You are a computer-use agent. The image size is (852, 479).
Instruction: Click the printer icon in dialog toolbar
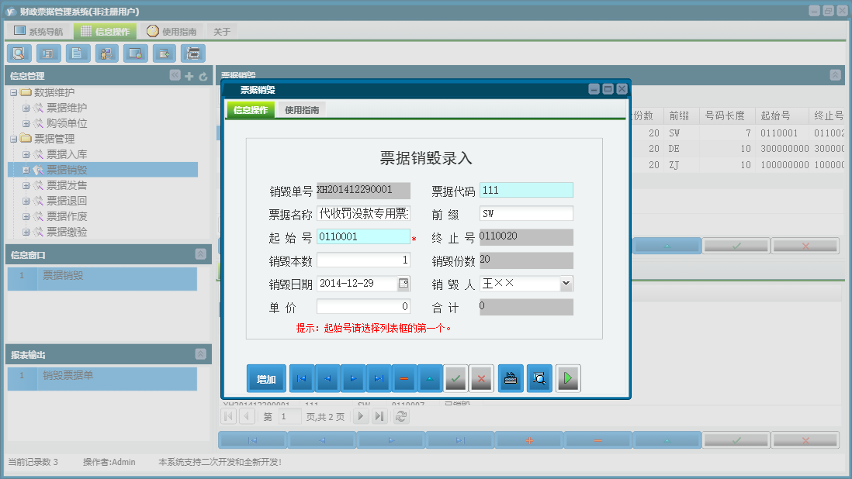click(511, 379)
